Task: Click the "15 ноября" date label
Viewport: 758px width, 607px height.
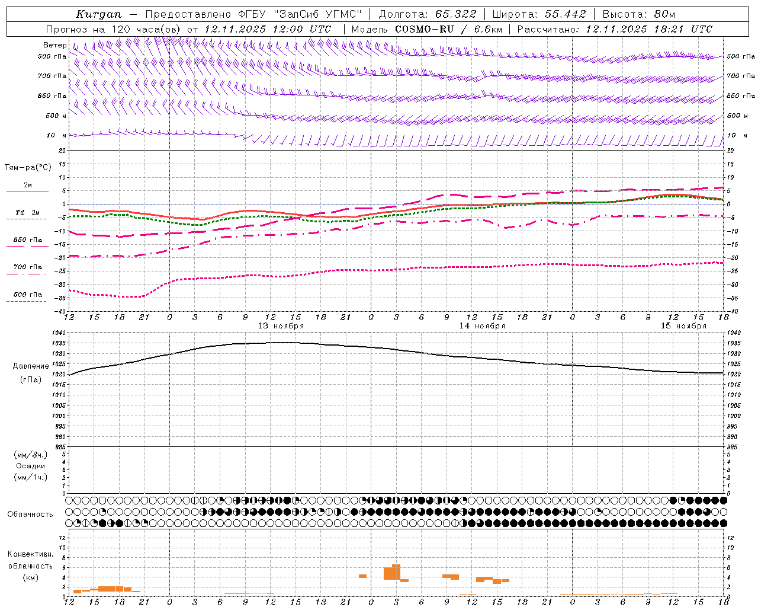Action: [683, 326]
